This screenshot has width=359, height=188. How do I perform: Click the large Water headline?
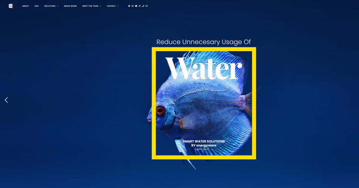204,68
